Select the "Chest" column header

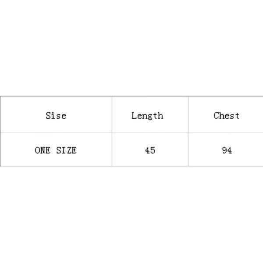pos(226,116)
